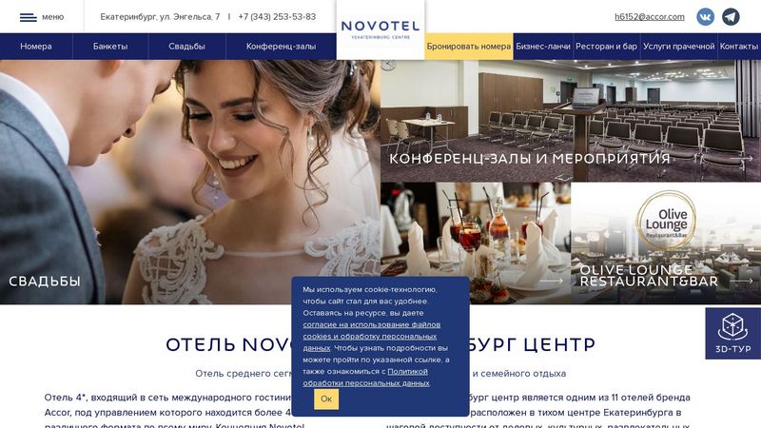Click arrow on the banquet table tile
Image resolution: width=761 pixels, height=428 pixels.
[x=552, y=281]
